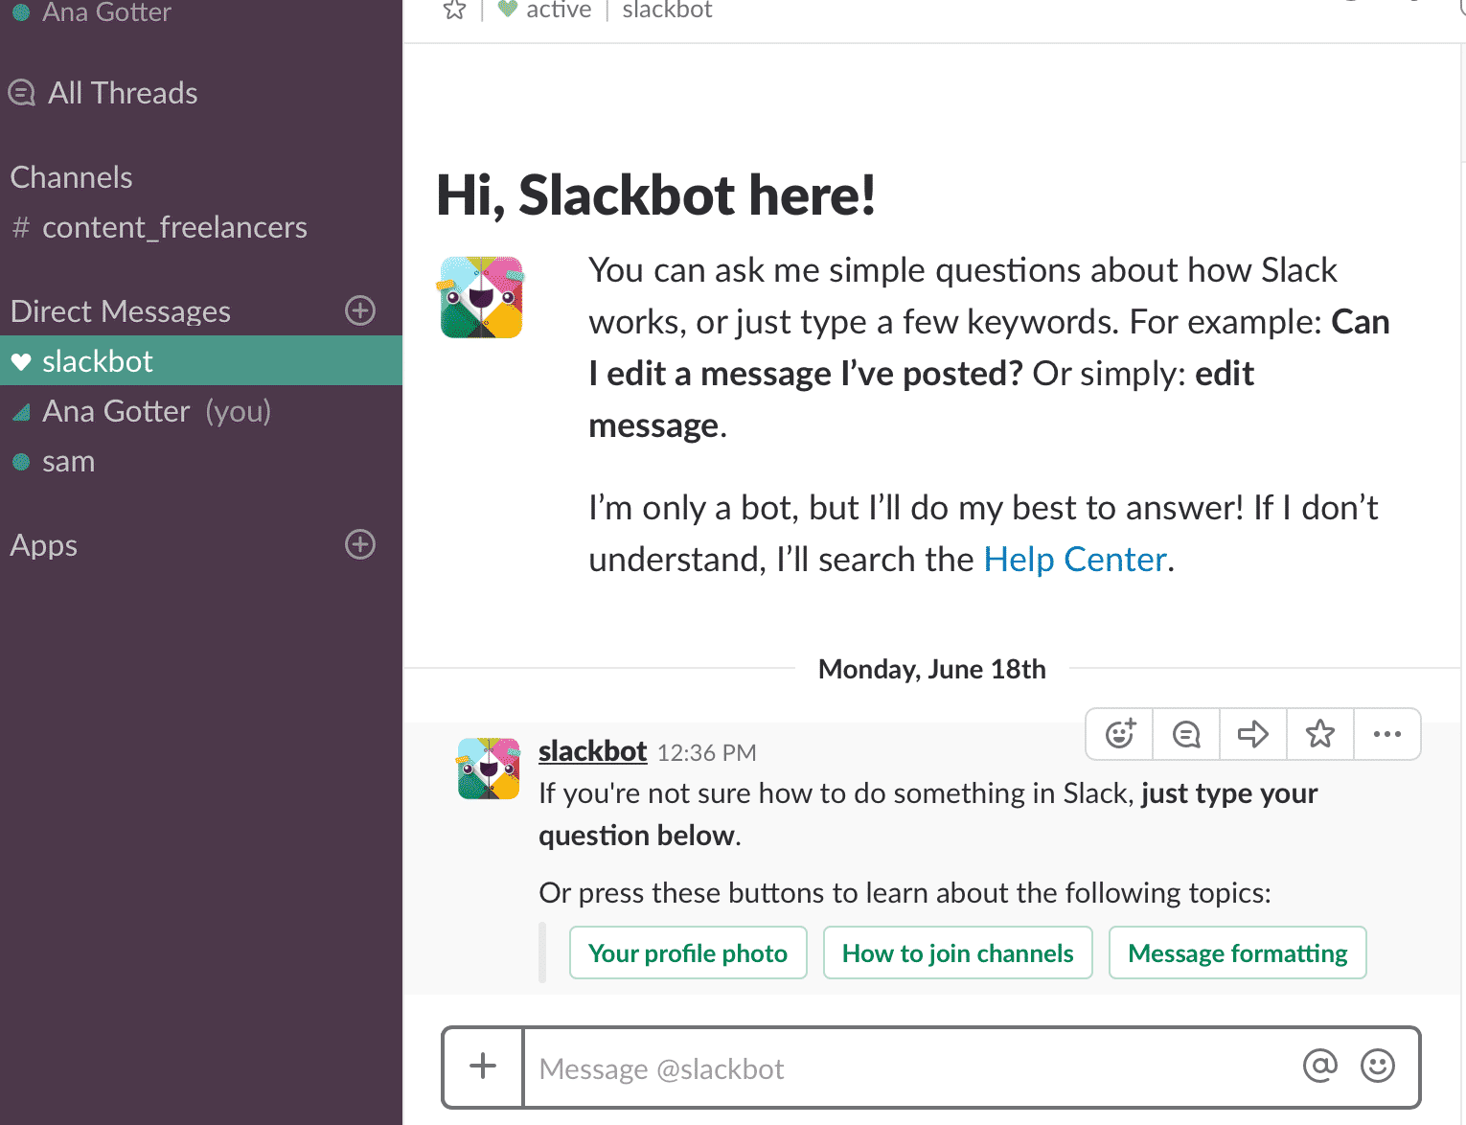Open the emoji picker in message box
This screenshot has height=1125, width=1466.
click(1378, 1066)
